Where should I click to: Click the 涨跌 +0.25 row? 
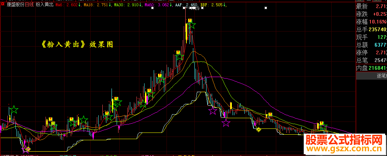click(x=372, y=14)
